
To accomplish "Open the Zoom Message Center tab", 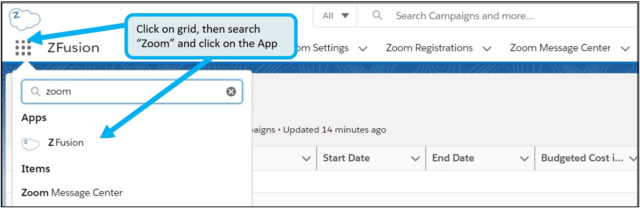I will (x=560, y=48).
